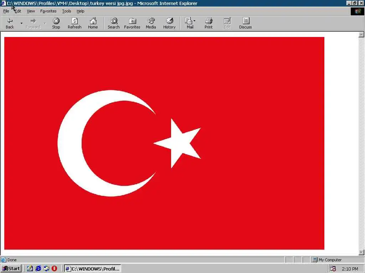Launch Internet Explorer from quick launch
365x273 pixels.
coord(38,269)
